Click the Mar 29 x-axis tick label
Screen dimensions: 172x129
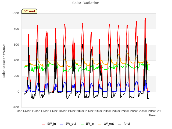156,111
